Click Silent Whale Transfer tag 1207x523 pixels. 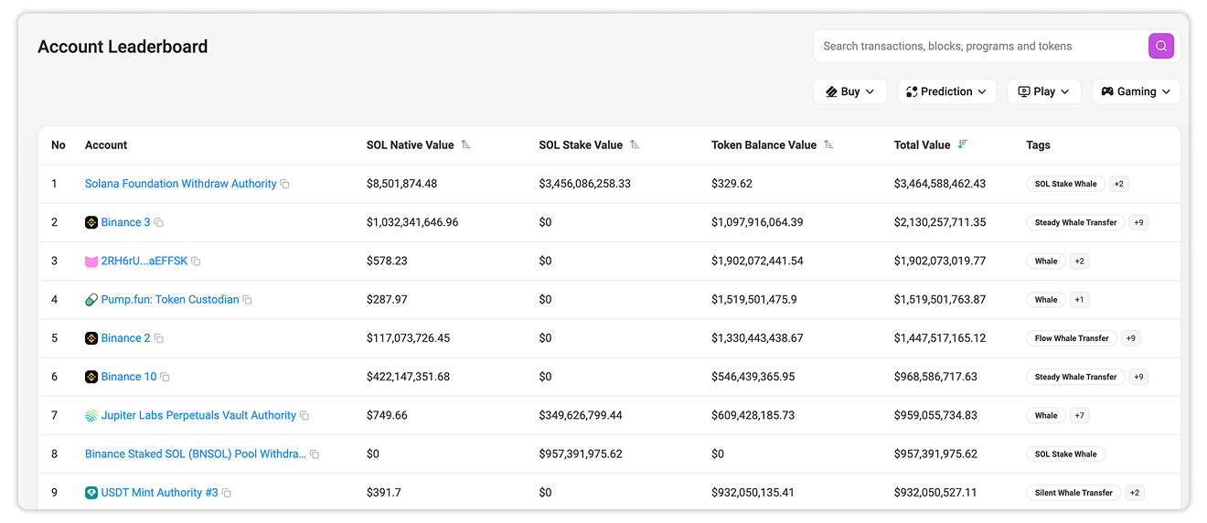[x=1073, y=493]
